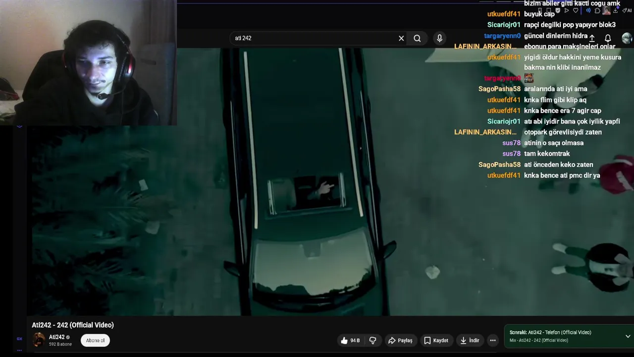Viewport: 634px width, 357px height.
Task: Subscribe using the 'Abone ol' button
Action: tap(95, 340)
